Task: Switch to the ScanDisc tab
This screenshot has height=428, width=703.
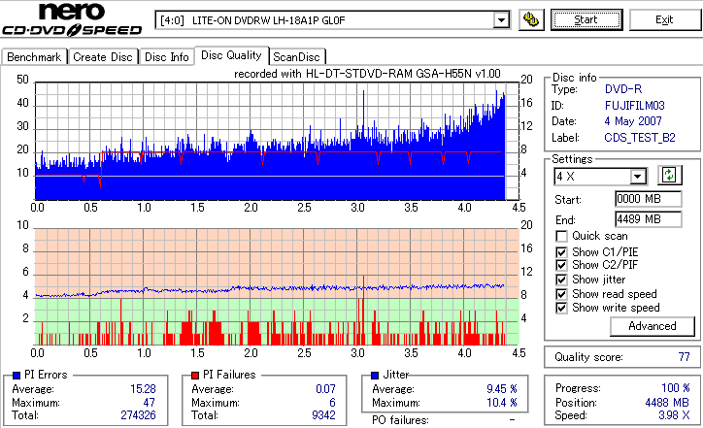Action: [x=296, y=57]
